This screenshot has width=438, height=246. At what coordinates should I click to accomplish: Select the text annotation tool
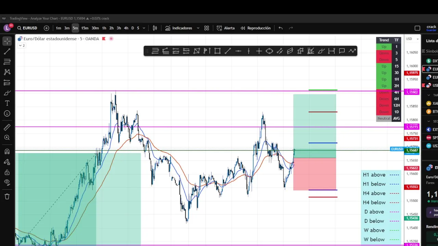[x=7, y=103]
